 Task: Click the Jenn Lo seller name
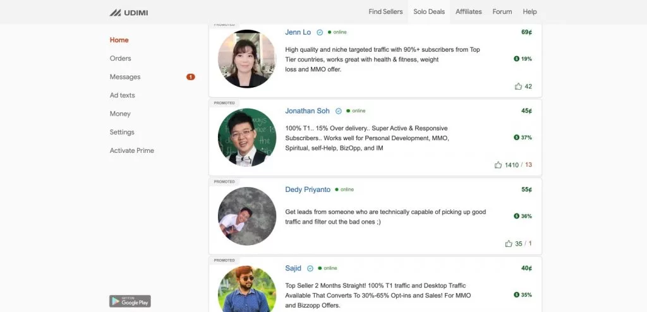coord(298,32)
